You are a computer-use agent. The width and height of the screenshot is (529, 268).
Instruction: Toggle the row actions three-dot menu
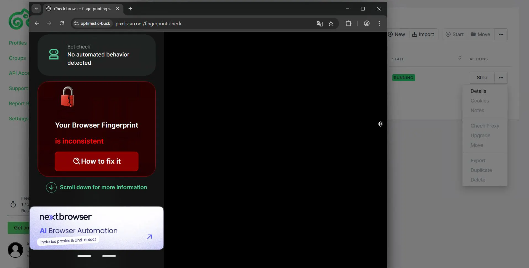pos(501,78)
